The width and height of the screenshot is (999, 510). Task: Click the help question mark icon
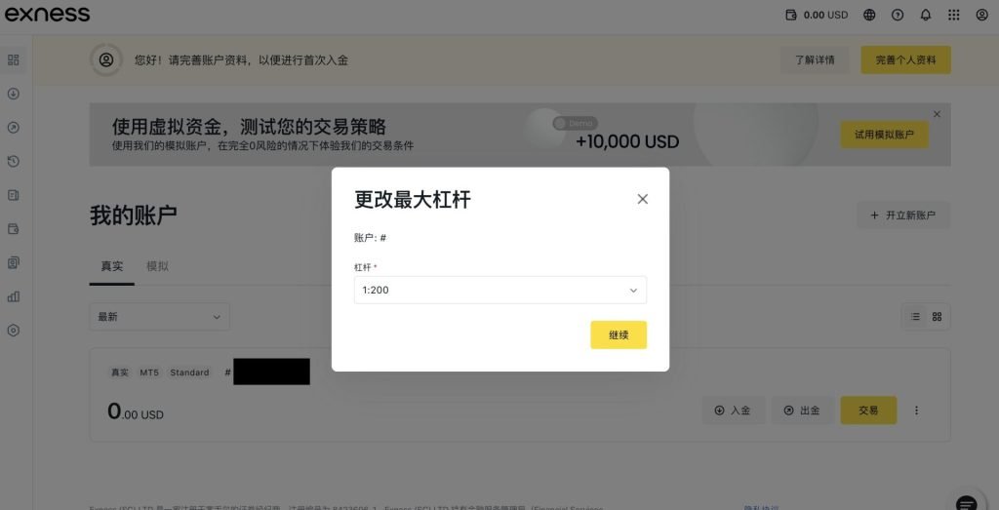898,15
